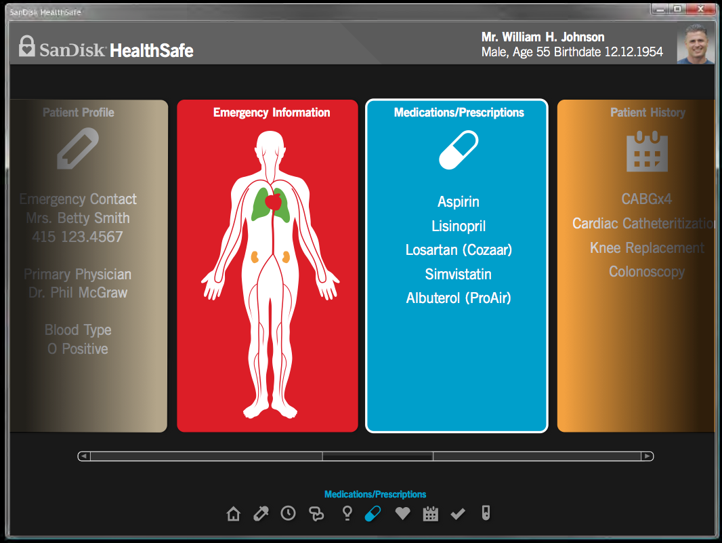The image size is (722, 543).
Task: Click emergency contact Mrs. Betty Smith
Action: (78, 218)
